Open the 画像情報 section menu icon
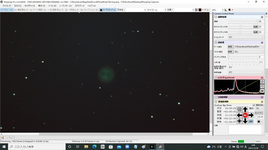This screenshot has height=150, width=268. click(262, 17)
